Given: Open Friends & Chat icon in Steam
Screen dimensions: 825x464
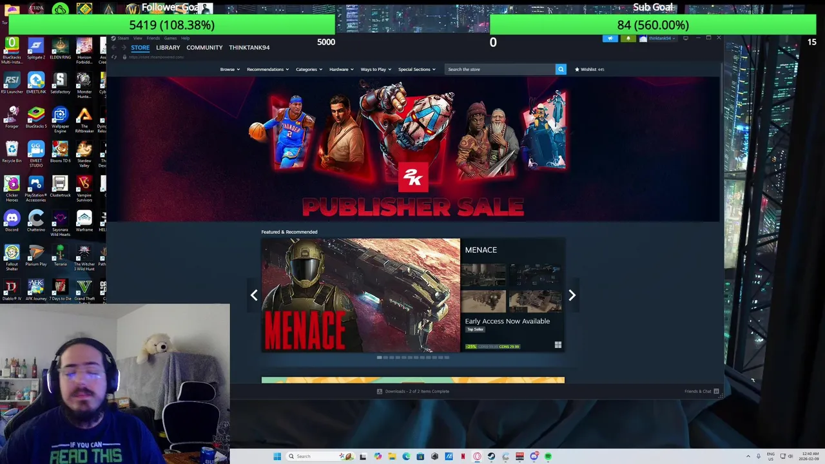Looking at the screenshot, I should tap(716, 391).
